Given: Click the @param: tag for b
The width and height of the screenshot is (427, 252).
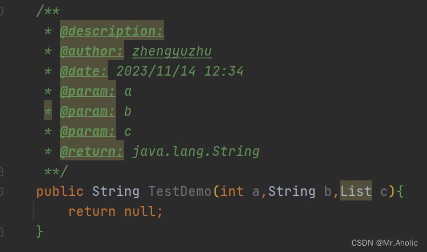Looking at the screenshot, I should [x=87, y=112].
